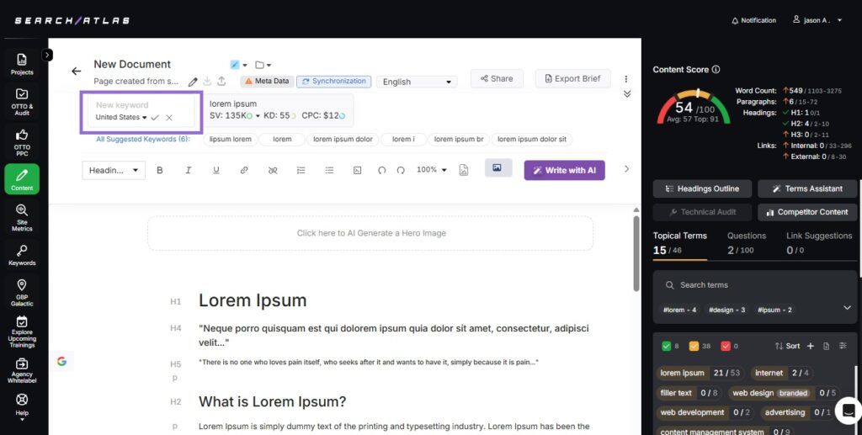Viewport: 862px width, 435px height.
Task: Toggle the red status terms checkbox
Action: (x=725, y=346)
